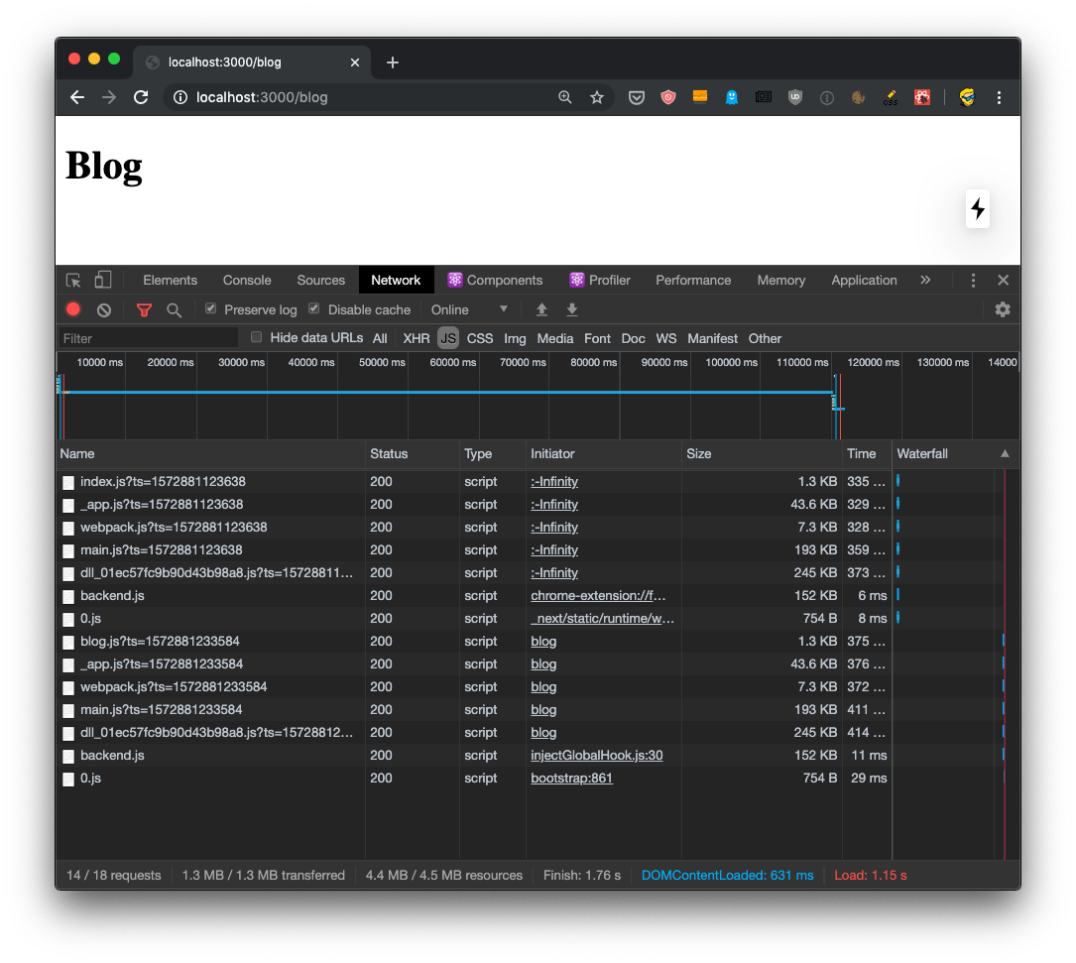The image size is (1076, 963).
Task: Activate the element inspector tool
Action: 71,280
